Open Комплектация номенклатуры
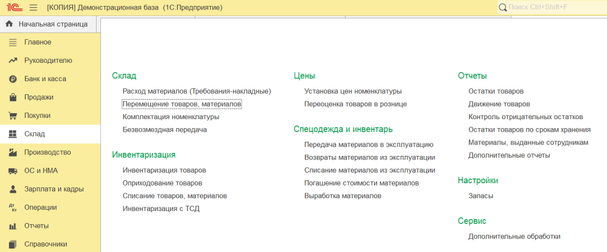Screen dimensions: 607x252 coord(171,117)
